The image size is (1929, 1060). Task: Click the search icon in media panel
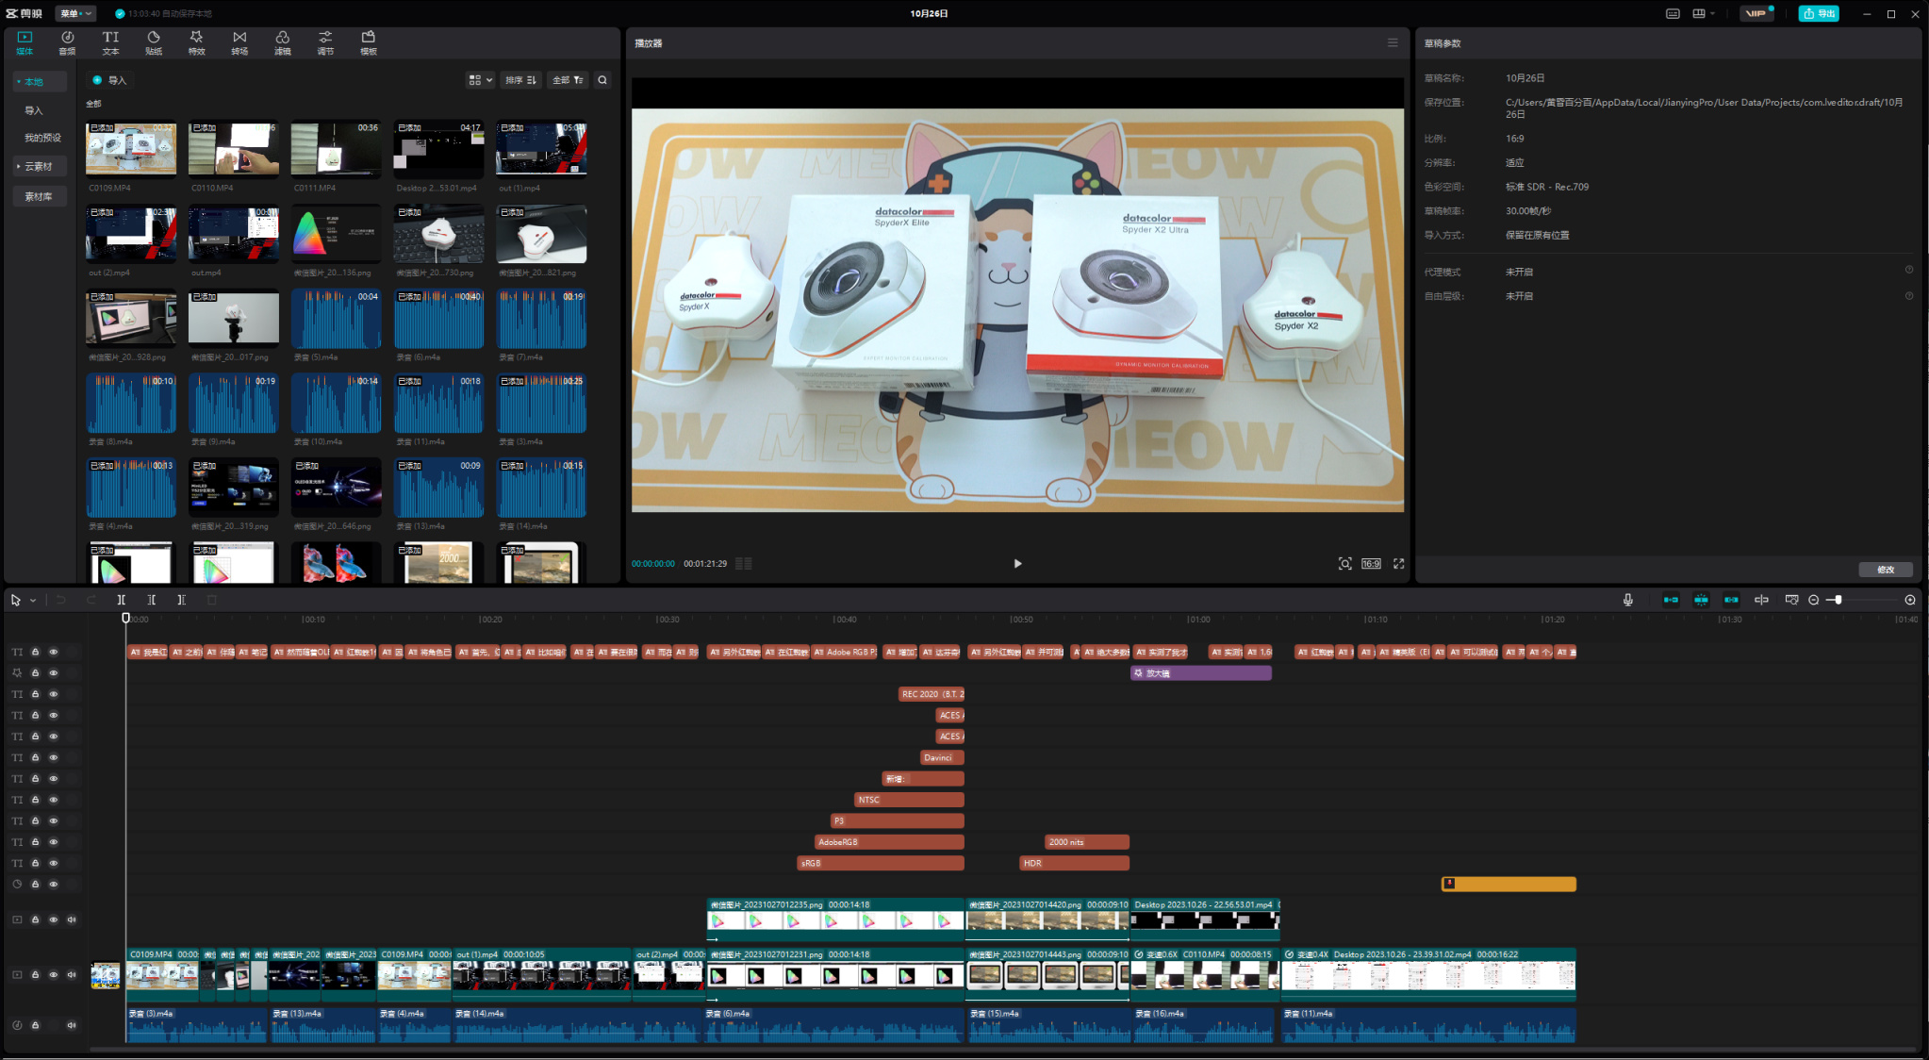tap(602, 80)
